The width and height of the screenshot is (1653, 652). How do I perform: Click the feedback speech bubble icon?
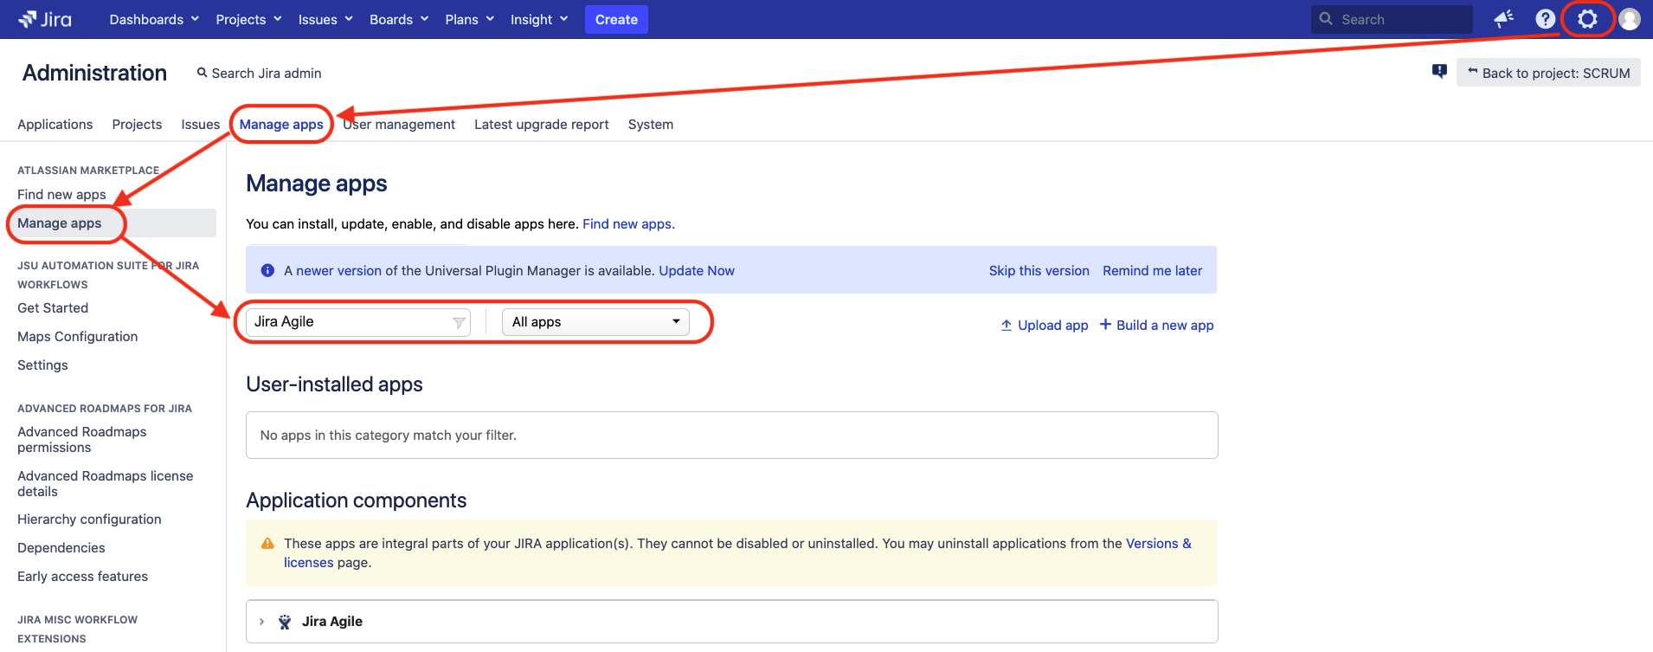[1439, 72]
